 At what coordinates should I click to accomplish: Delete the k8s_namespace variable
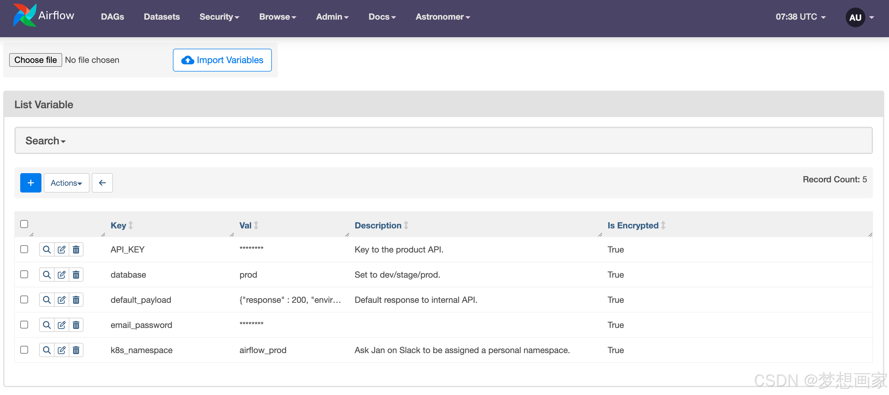coord(76,350)
